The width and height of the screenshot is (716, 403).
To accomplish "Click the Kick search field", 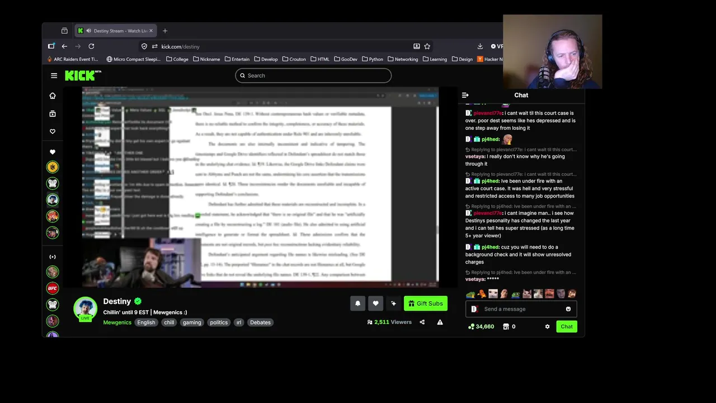I will (x=313, y=76).
